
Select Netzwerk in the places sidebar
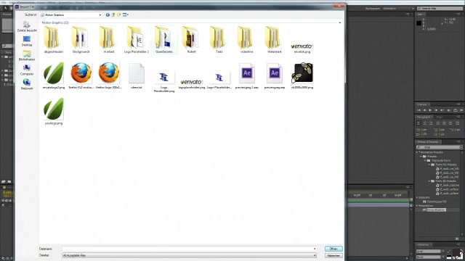[x=27, y=85]
